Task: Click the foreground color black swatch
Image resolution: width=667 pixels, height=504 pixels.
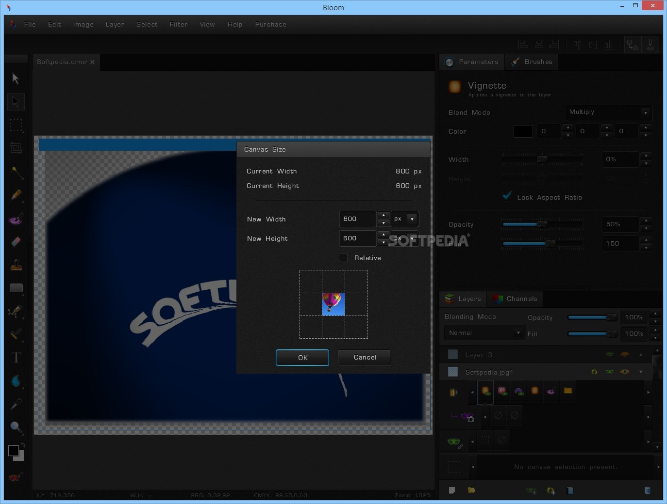Action: coord(14,451)
